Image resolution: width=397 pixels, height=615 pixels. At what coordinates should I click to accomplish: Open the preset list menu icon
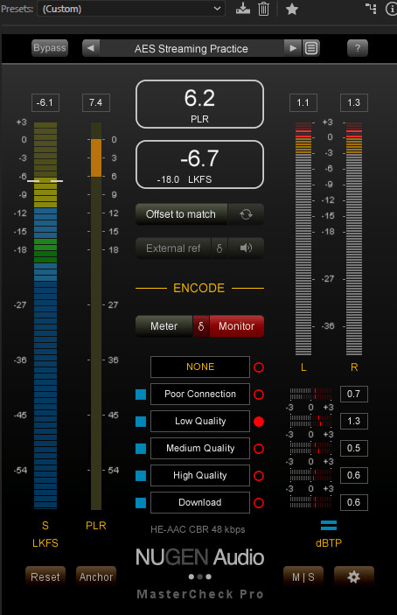pyautogui.click(x=311, y=48)
